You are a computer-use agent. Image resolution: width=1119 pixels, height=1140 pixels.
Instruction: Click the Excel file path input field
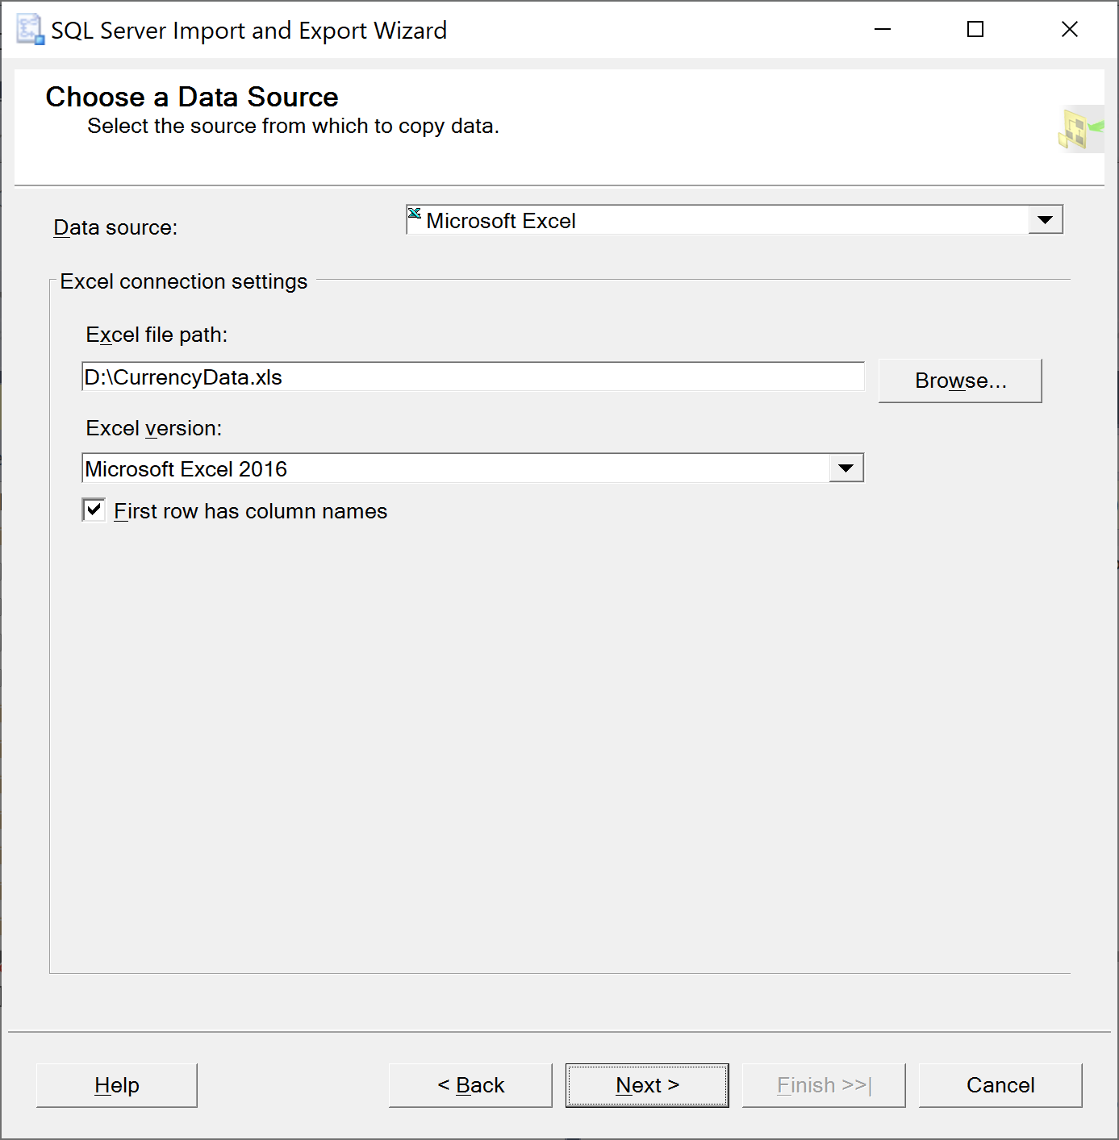[x=473, y=377]
